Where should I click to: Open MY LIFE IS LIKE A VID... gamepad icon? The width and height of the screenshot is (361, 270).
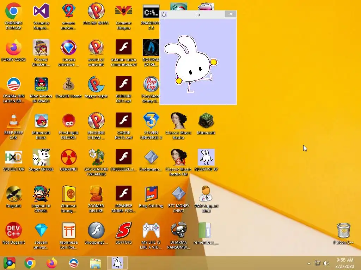coord(151,230)
